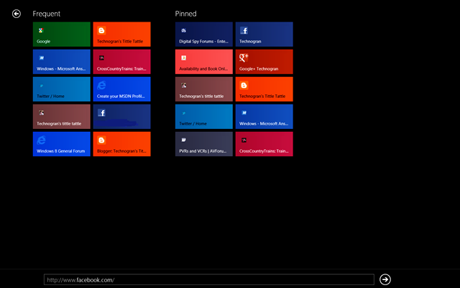Click Blogger icon on pinned Tittle Tattle tile
This screenshot has height=288, width=460.
244,85
